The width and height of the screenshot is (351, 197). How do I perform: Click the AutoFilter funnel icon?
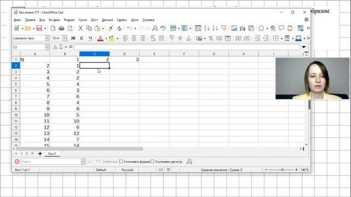(x=224, y=28)
